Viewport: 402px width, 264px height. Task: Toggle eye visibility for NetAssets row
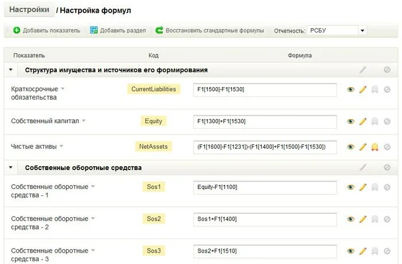coord(351,147)
